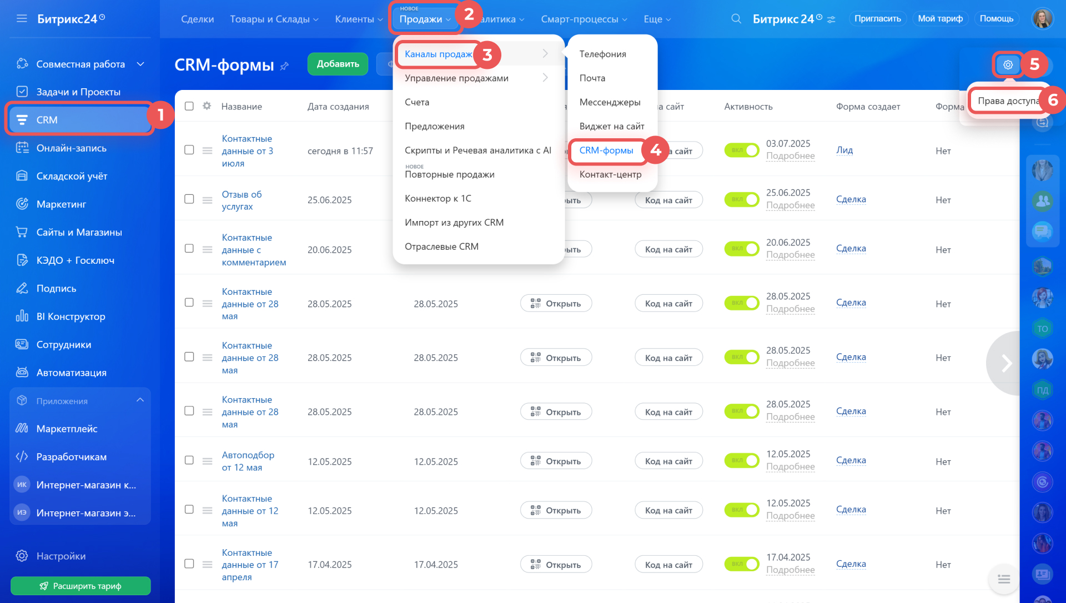Click the Расширить тариф button

[81, 586]
